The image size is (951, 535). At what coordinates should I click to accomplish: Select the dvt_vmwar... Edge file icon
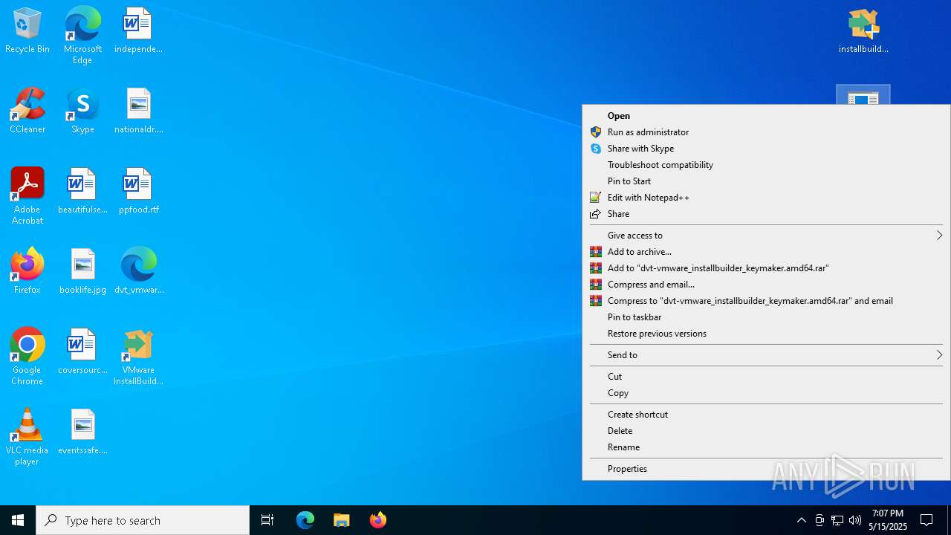click(x=138, y=272)
